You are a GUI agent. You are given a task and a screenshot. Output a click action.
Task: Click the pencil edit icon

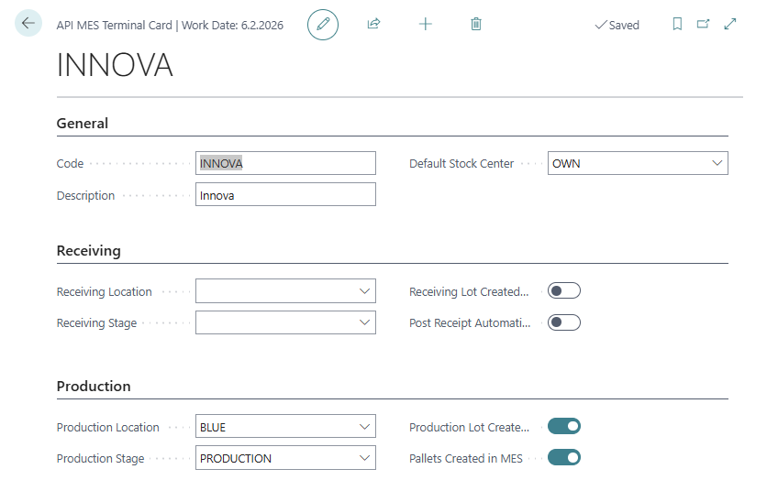coord(323,25)
